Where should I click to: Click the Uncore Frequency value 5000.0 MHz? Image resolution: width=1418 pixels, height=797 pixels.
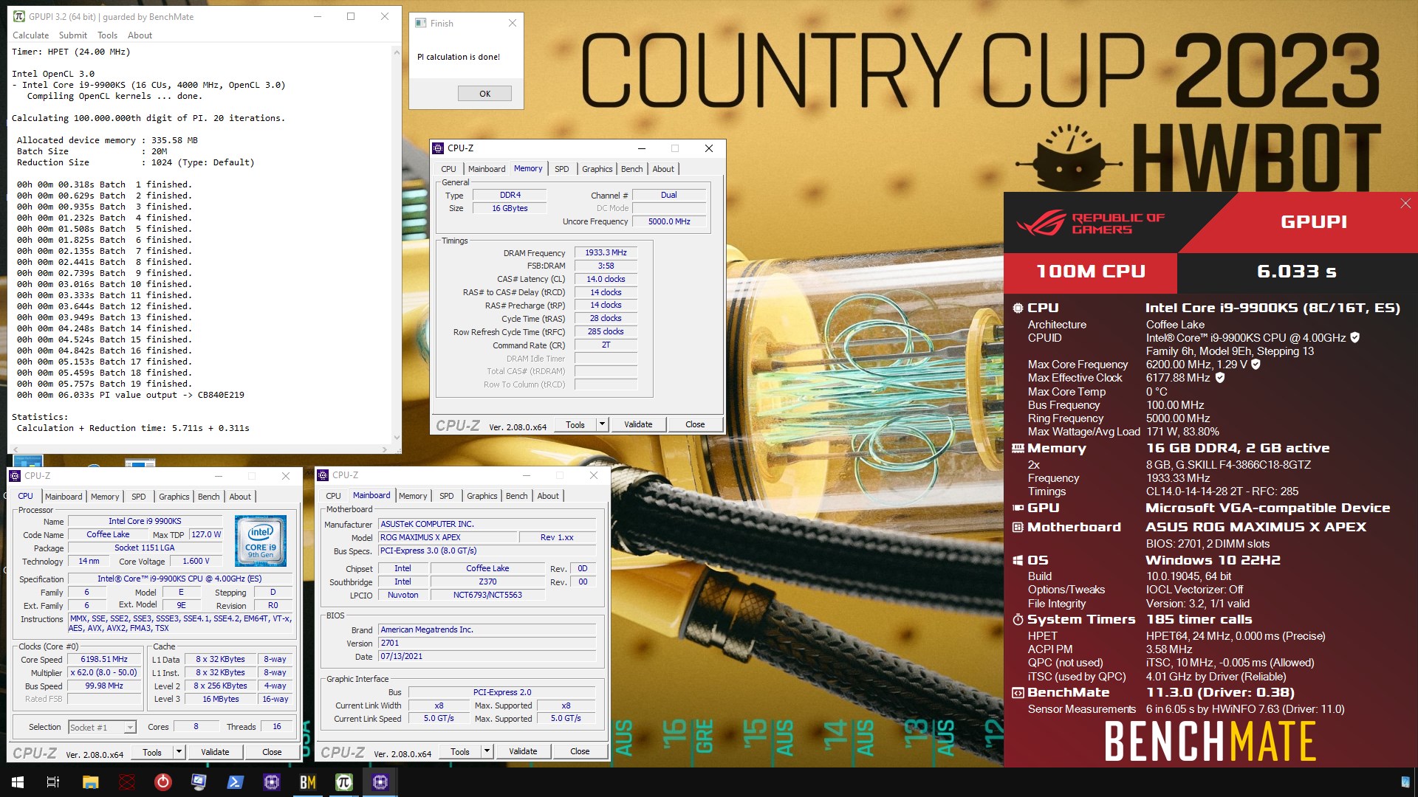(669, 221)
